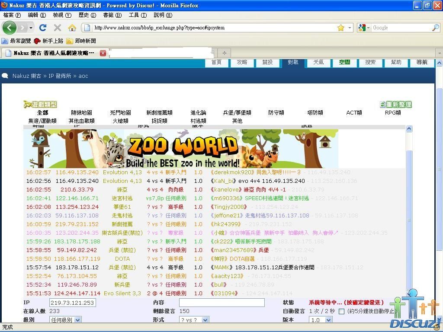Switch to the 攻略 site tab
This screenshot has width=443, height=332.
242,62
